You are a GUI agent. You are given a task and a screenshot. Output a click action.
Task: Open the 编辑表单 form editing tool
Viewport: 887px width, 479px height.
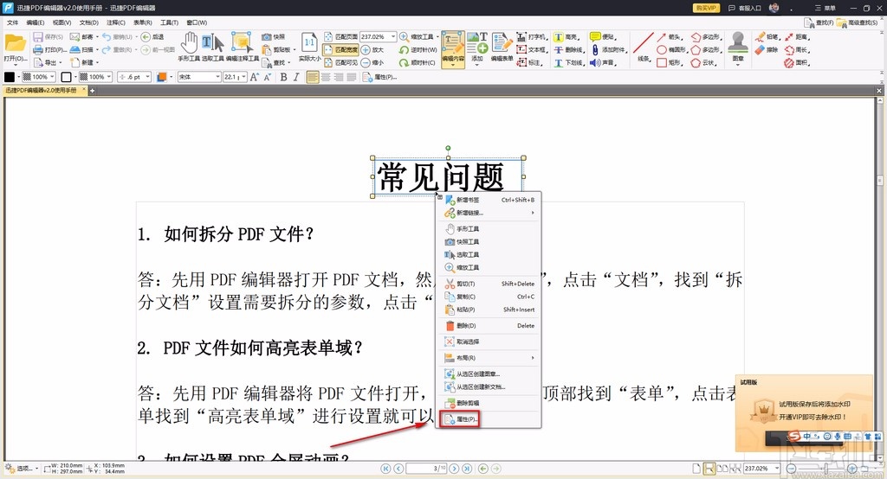tap(502, 47)
